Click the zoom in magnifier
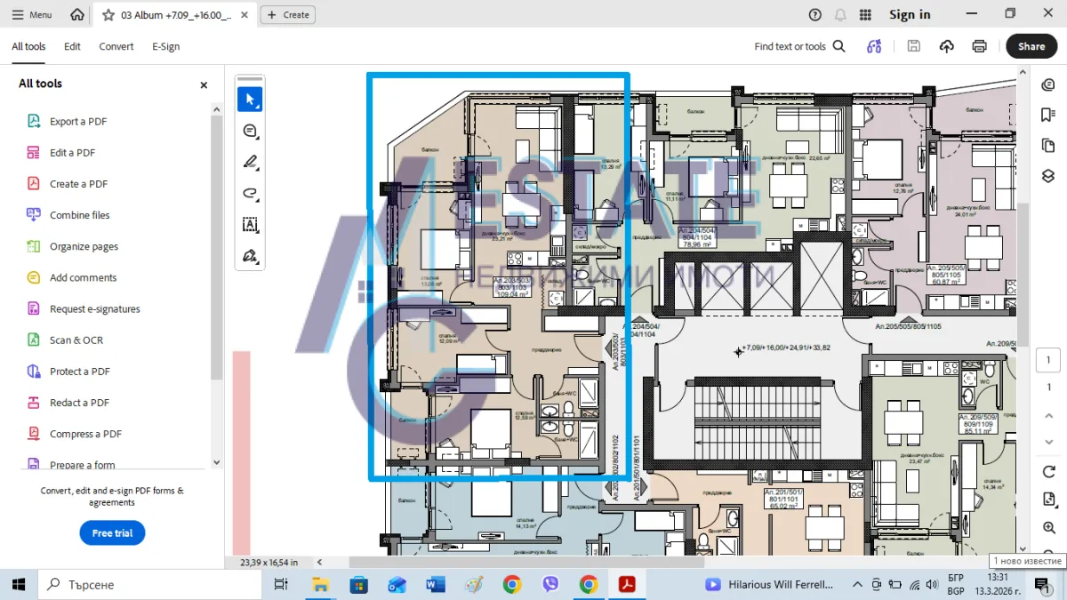 click(x=1048, y=528)
